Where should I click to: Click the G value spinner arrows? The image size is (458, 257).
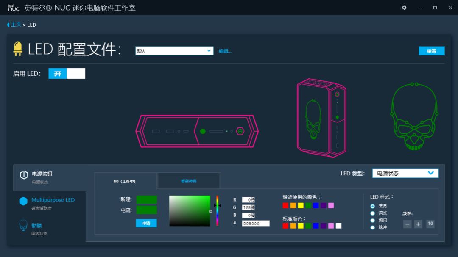[x=253, y=207]
